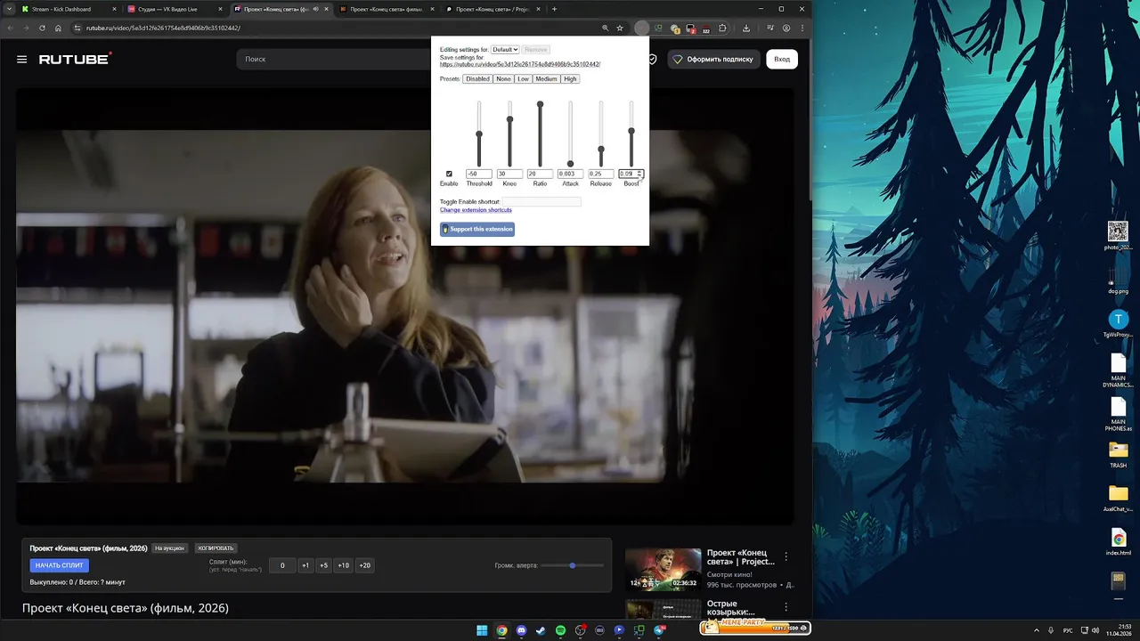Open Windows Start menu
The height and width of the screenshot is (641, 1140).
482,630
